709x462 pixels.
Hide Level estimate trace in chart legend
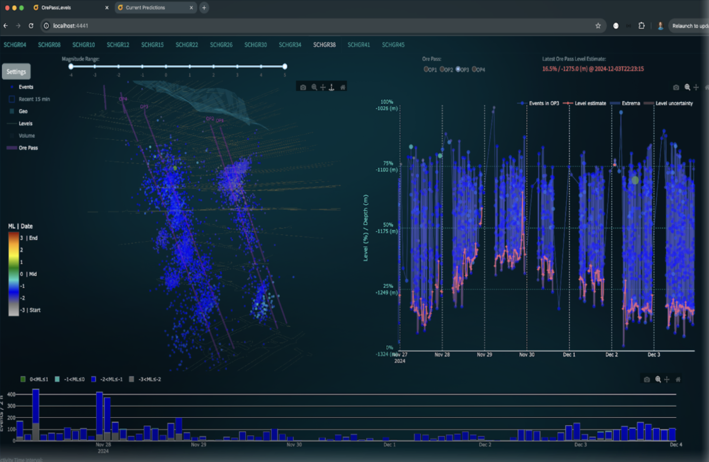[585, 103]
